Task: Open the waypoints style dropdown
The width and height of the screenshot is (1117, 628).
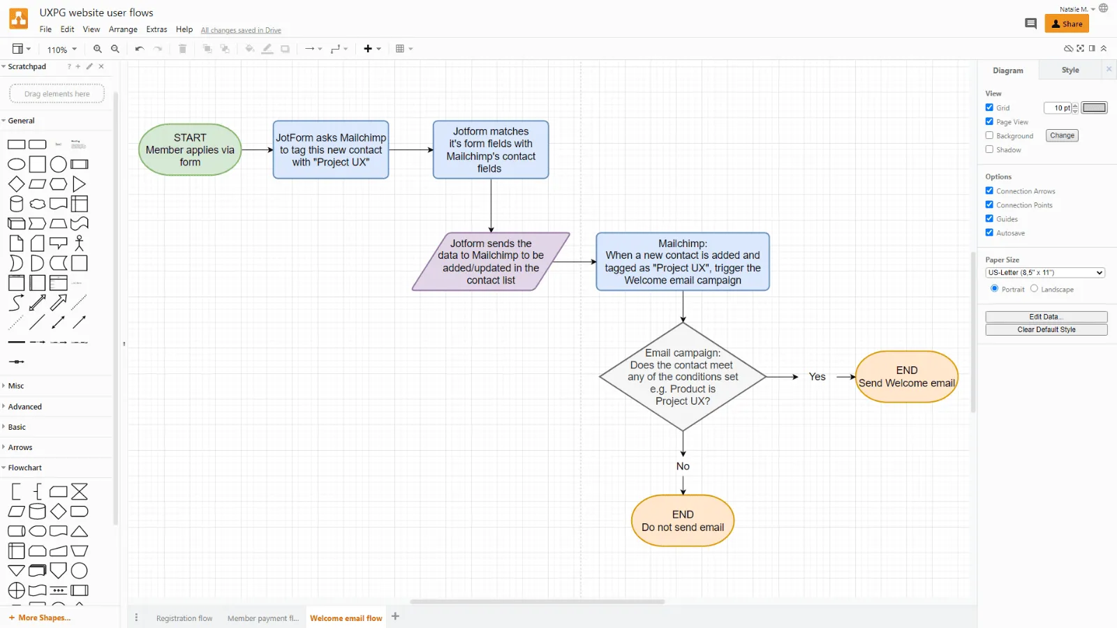Action: tap(339, 49)
